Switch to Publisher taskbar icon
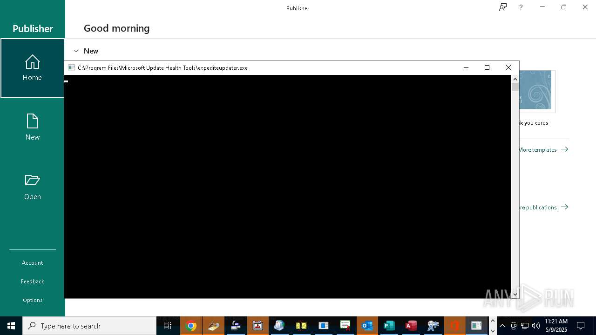596x335 pixels. 389,326
